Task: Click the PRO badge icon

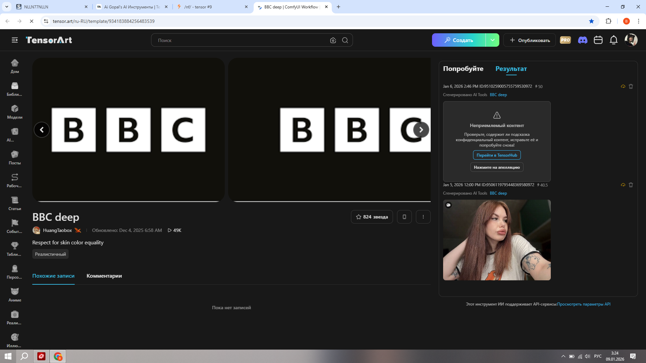Action: [565, 40]
